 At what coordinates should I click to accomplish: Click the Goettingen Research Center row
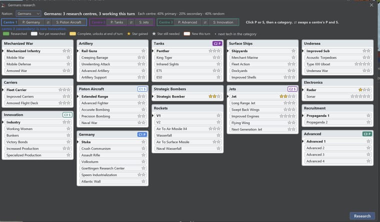pyautogui.click(x=113, y=168)
